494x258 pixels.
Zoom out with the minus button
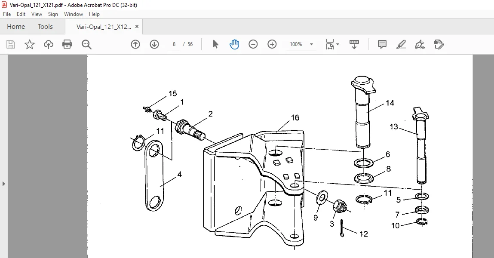[253, 44]
